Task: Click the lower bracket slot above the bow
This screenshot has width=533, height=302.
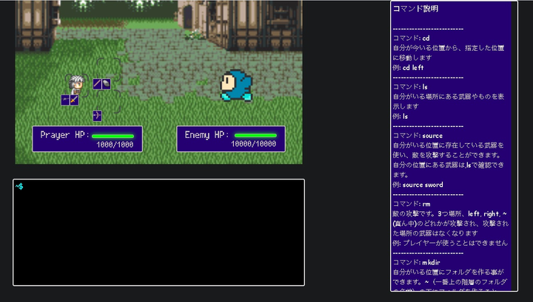Action: pyautogui.click(x=108, y=101)
